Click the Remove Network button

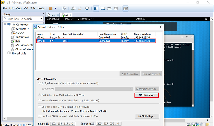coord(152,74)
